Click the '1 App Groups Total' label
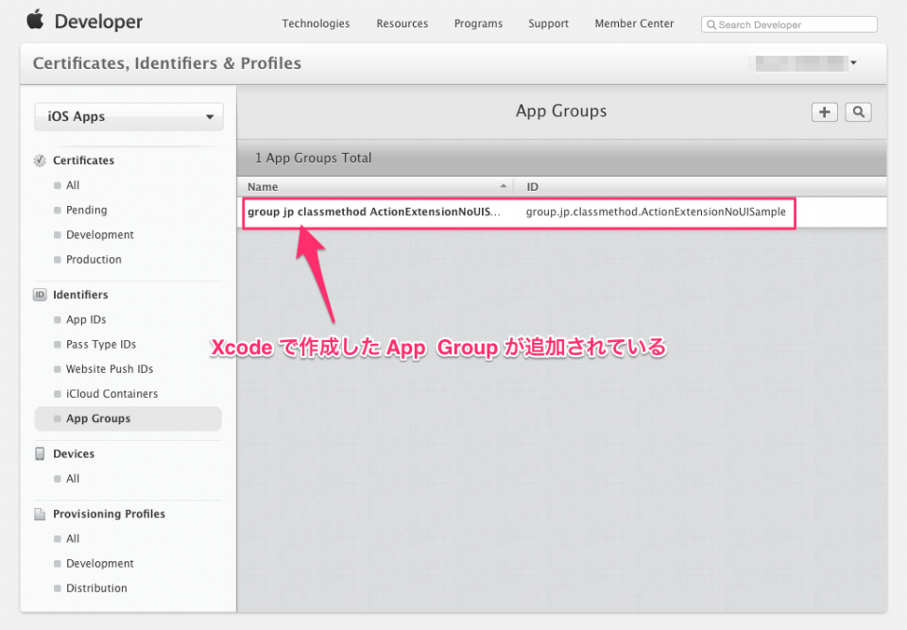The image size is (907, 630). click(x=313, y=158)
